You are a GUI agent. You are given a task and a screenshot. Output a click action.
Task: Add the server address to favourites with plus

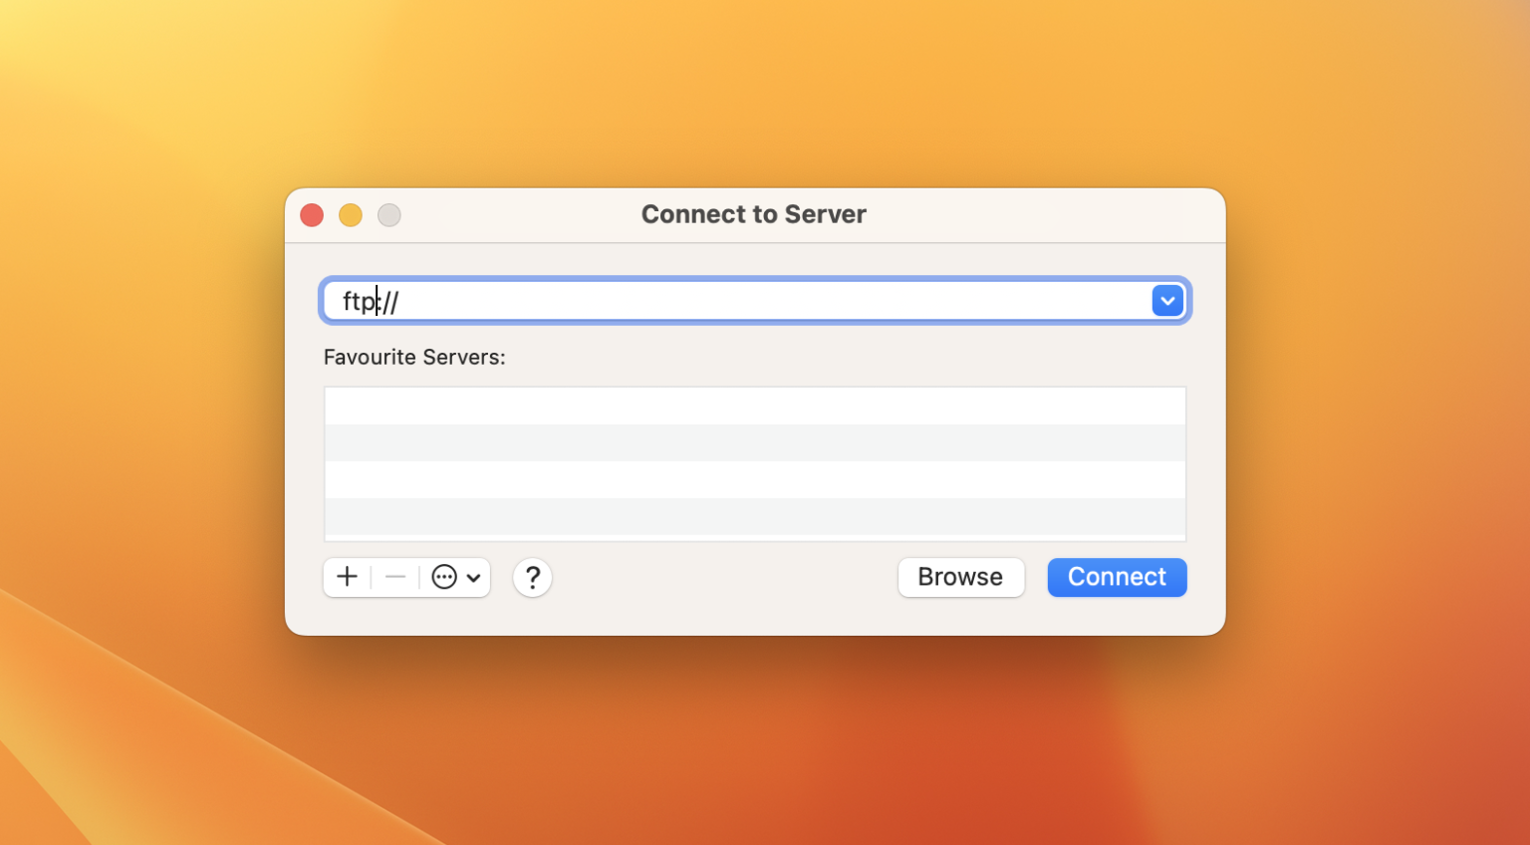347,577
